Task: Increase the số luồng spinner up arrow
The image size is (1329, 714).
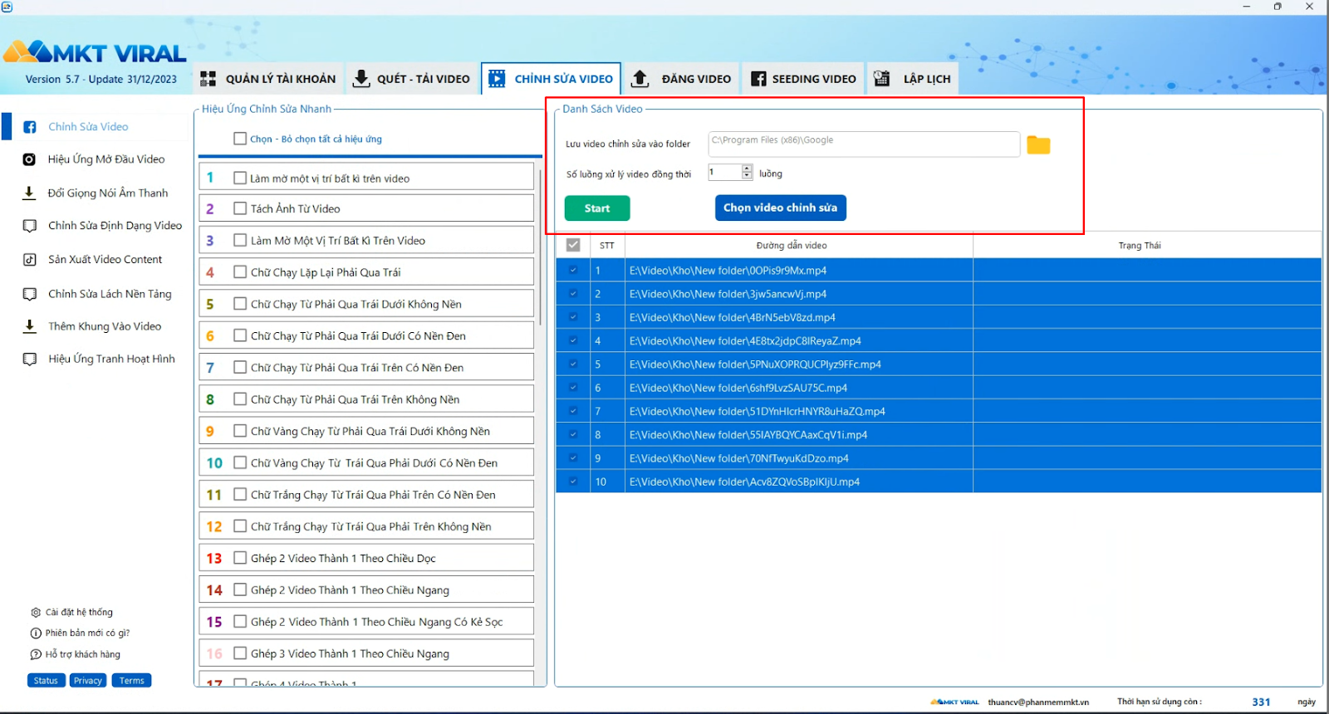Action: [747, 169]
